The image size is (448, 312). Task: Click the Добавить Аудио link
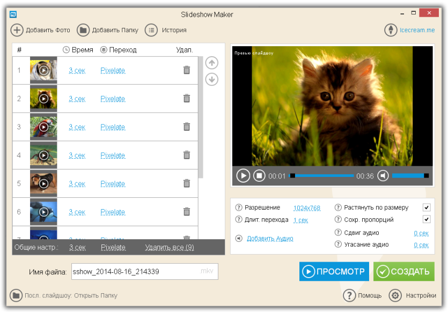click(270, 239)
